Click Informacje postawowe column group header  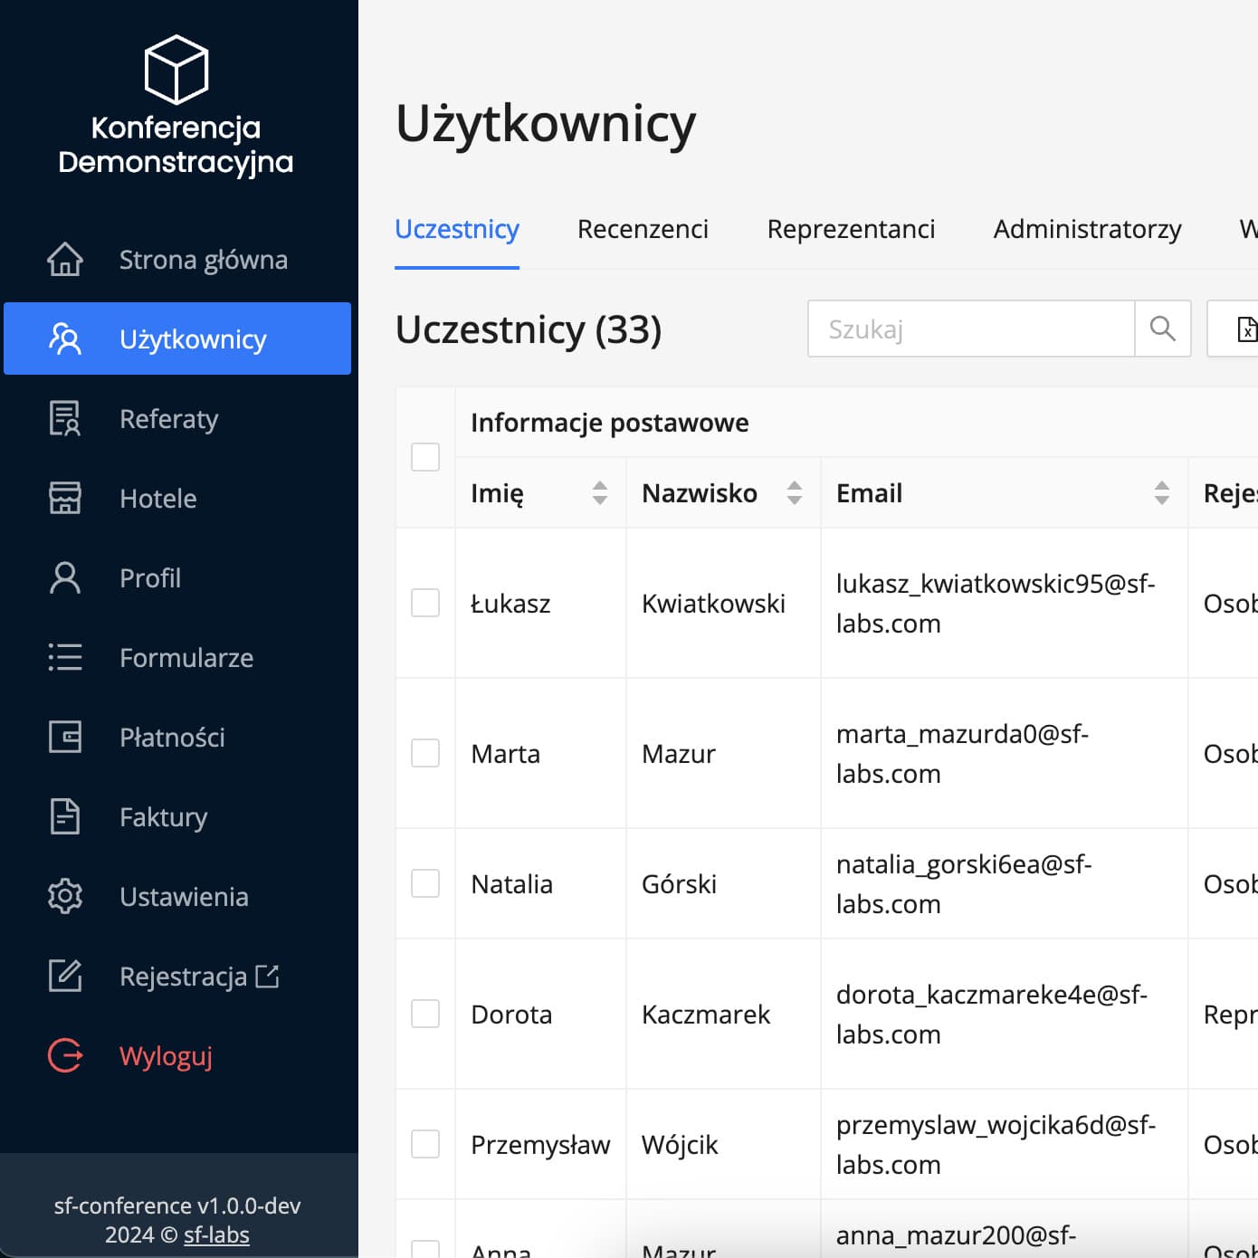coord(609,422)
